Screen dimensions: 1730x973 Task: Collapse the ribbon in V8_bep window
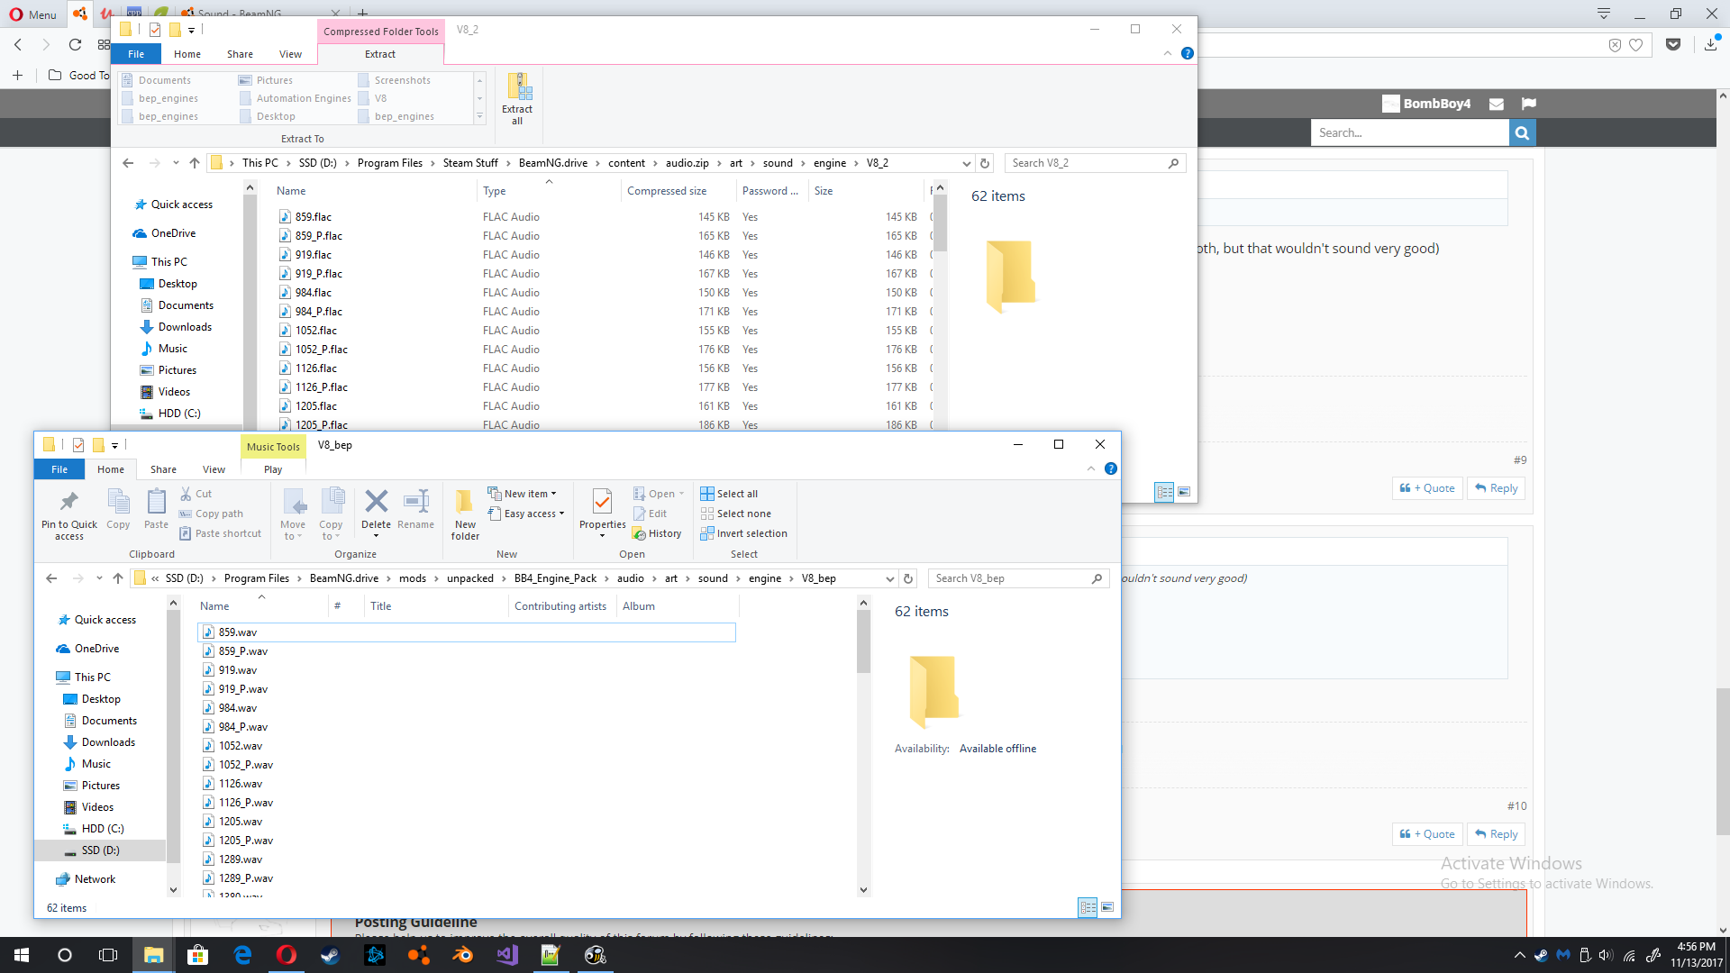point(1091,468)
